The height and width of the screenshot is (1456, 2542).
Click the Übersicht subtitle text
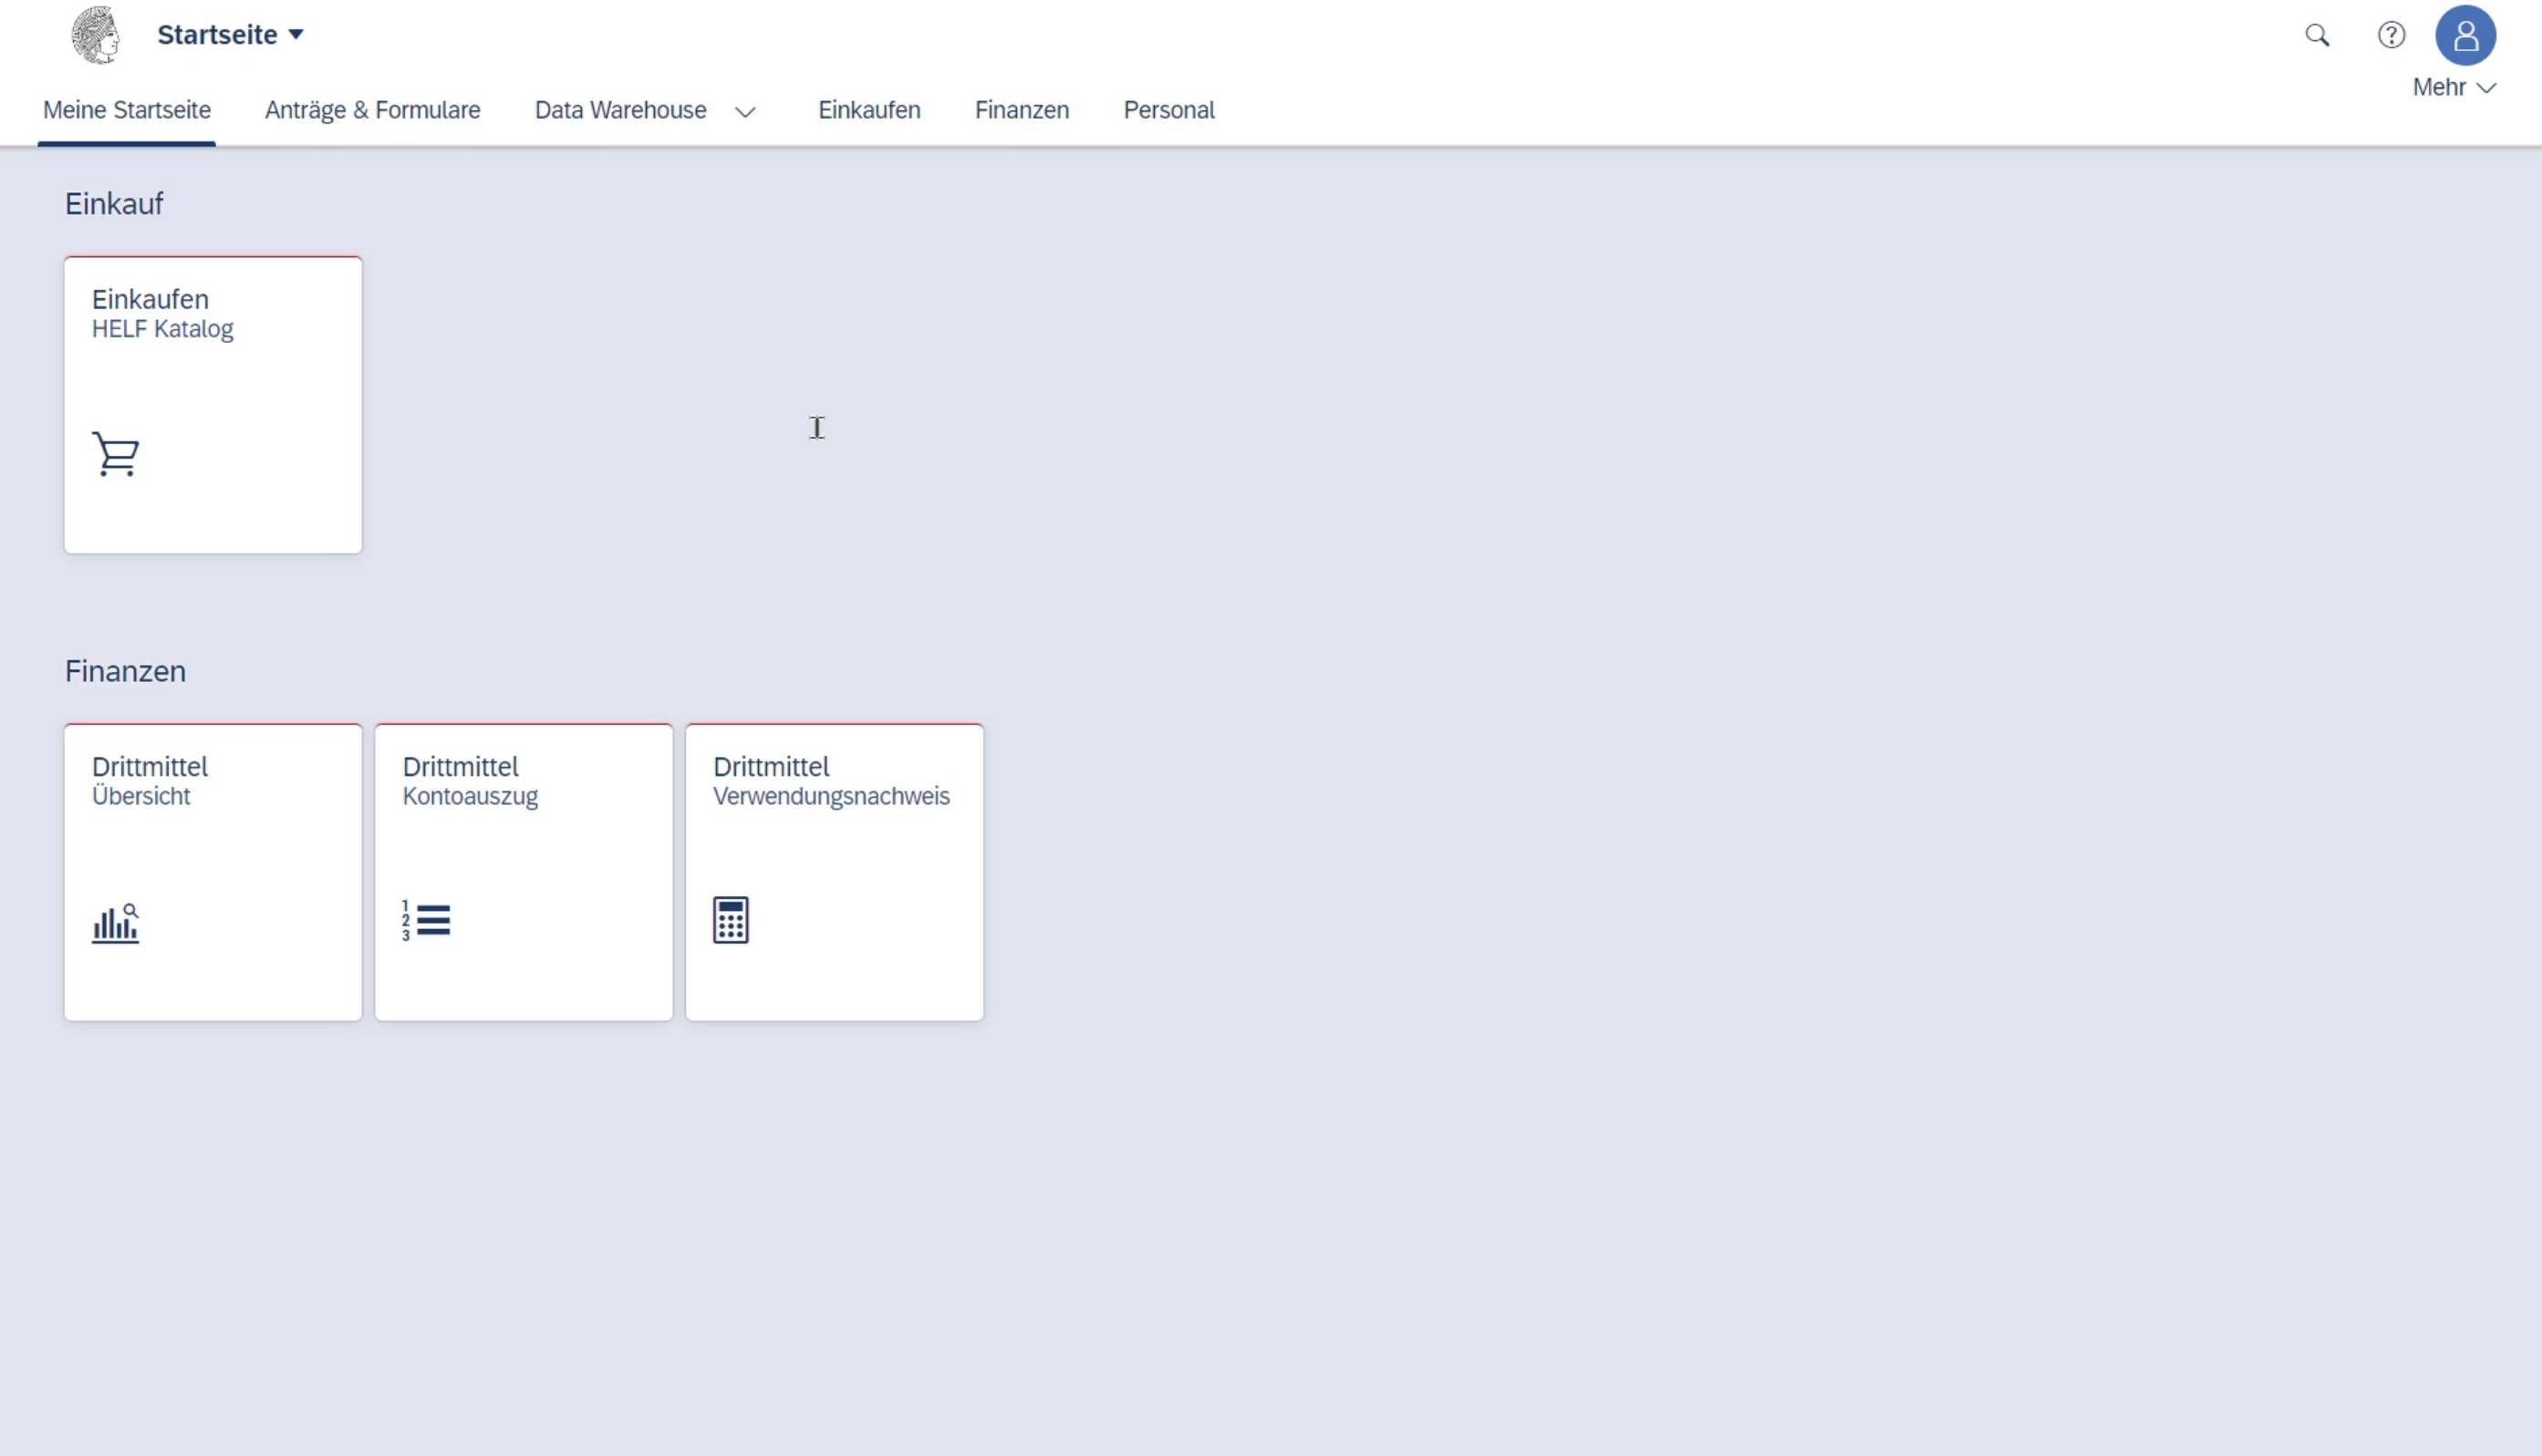[x=141, y=796]
